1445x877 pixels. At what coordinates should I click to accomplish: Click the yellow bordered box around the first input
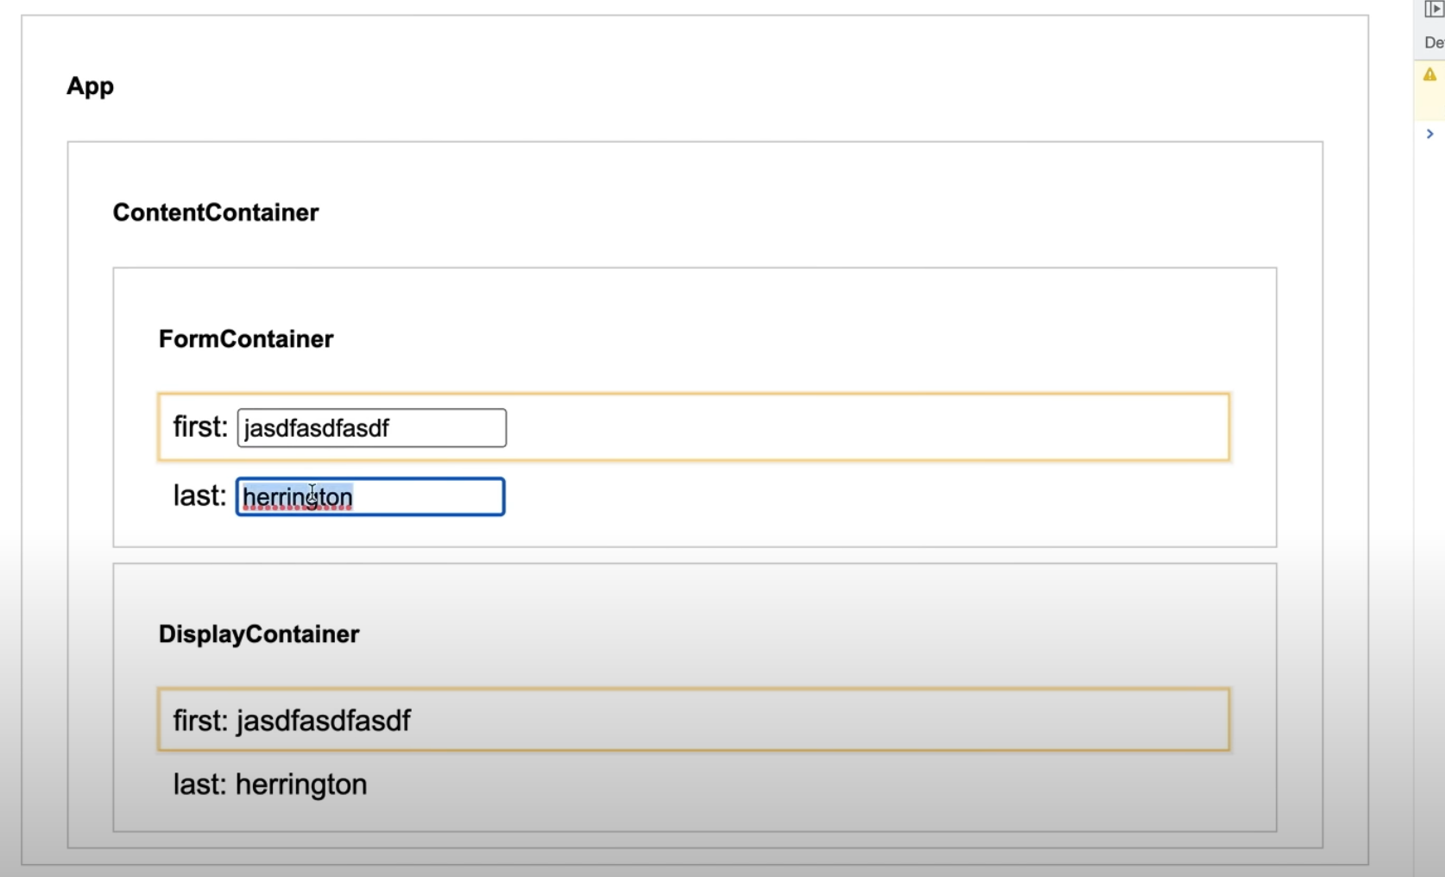tap(863, 426)
